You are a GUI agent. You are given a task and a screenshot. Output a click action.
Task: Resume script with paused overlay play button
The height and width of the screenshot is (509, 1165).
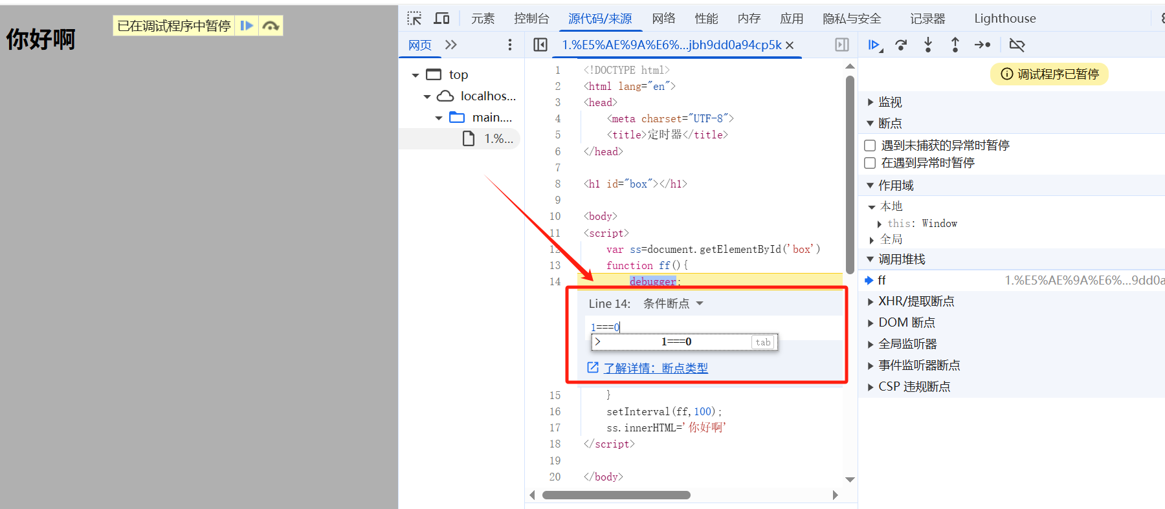pos(247,26)
